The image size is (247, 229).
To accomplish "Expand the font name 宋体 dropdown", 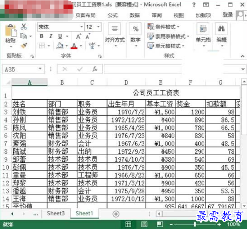I will 82,27.
